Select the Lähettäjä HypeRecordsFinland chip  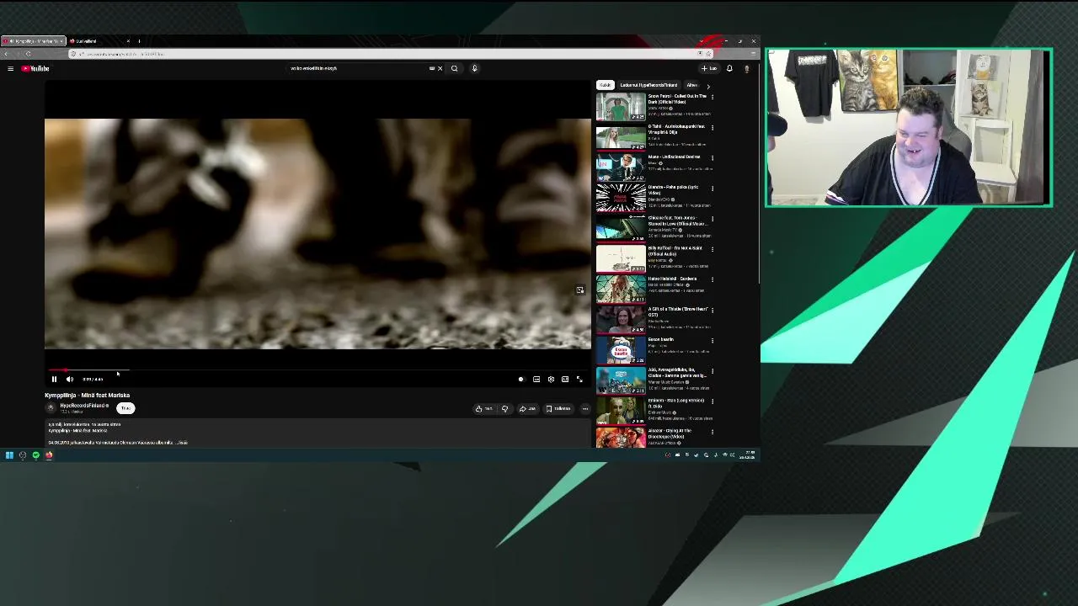[x=648, y=85]
